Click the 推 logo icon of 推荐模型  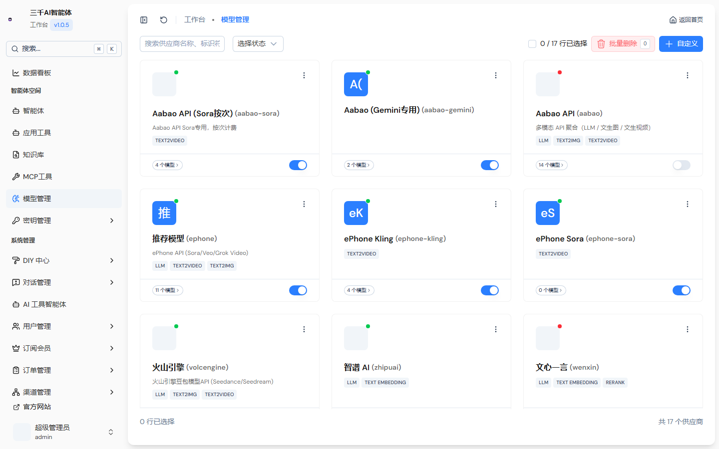164,213
